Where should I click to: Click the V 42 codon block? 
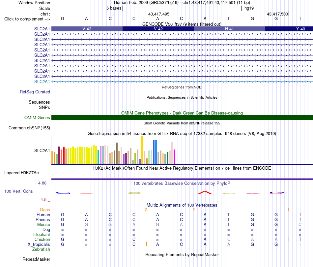point(158,29)
